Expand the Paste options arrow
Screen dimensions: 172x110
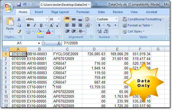[x=10, y=32]
